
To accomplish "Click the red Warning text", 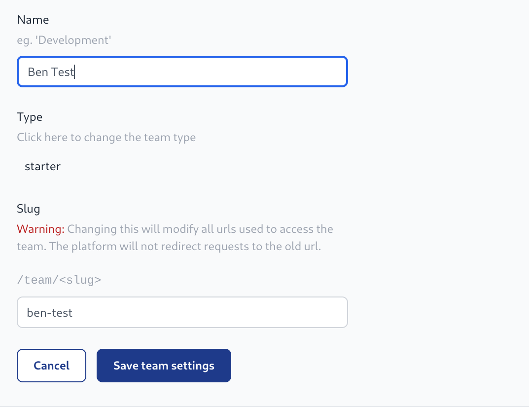I will (39, 229).
